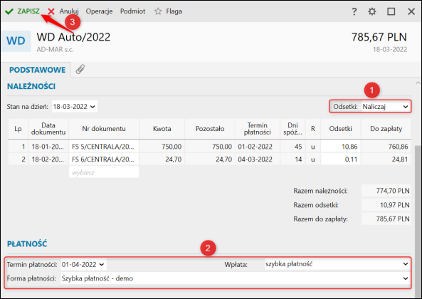Maximize window with square icon

[391, 11]
